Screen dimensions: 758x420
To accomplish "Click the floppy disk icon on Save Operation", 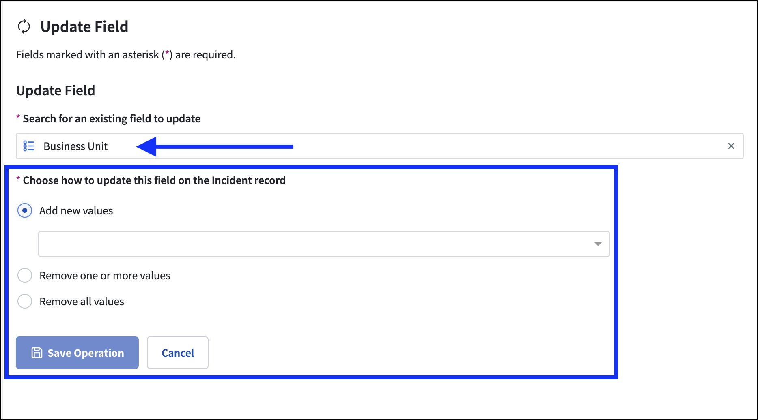I will pos(37,353).
